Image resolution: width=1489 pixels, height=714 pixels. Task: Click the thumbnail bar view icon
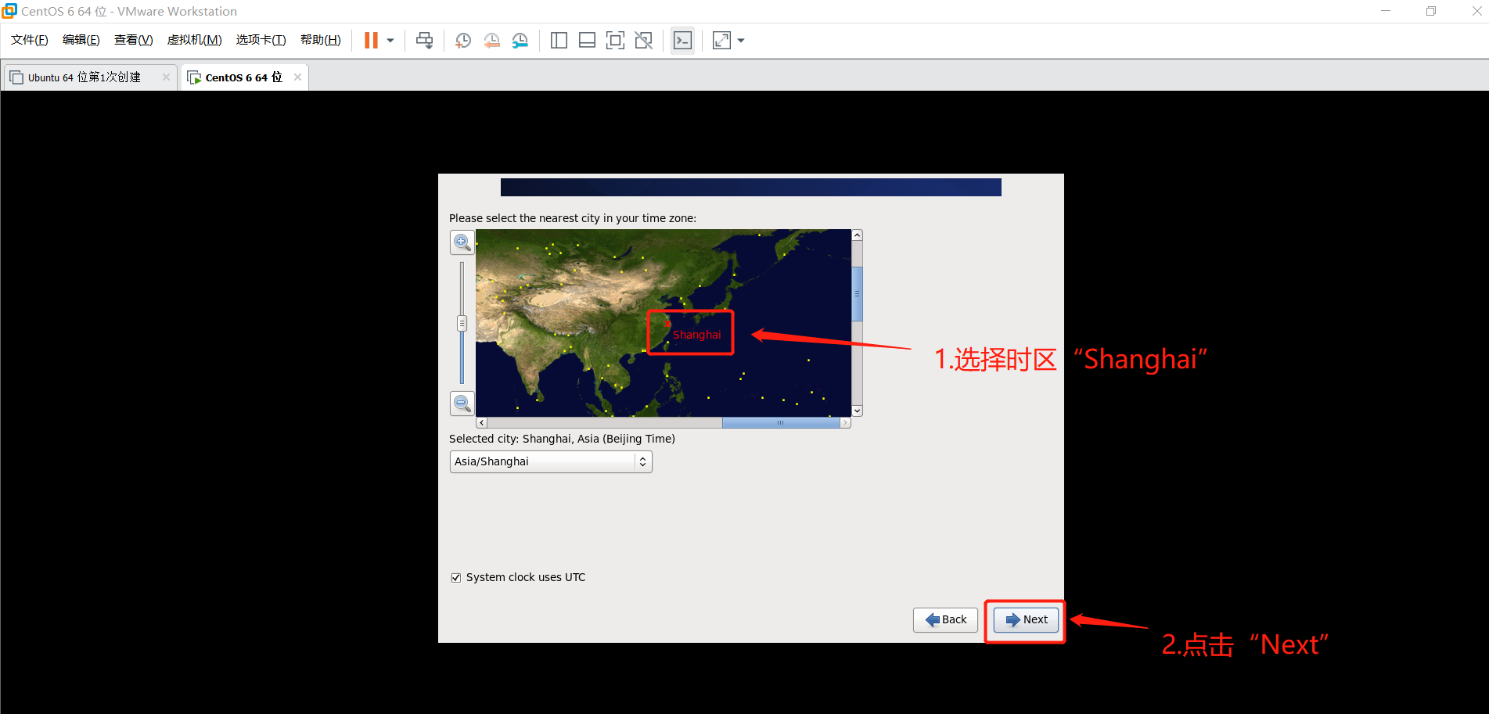587,41
